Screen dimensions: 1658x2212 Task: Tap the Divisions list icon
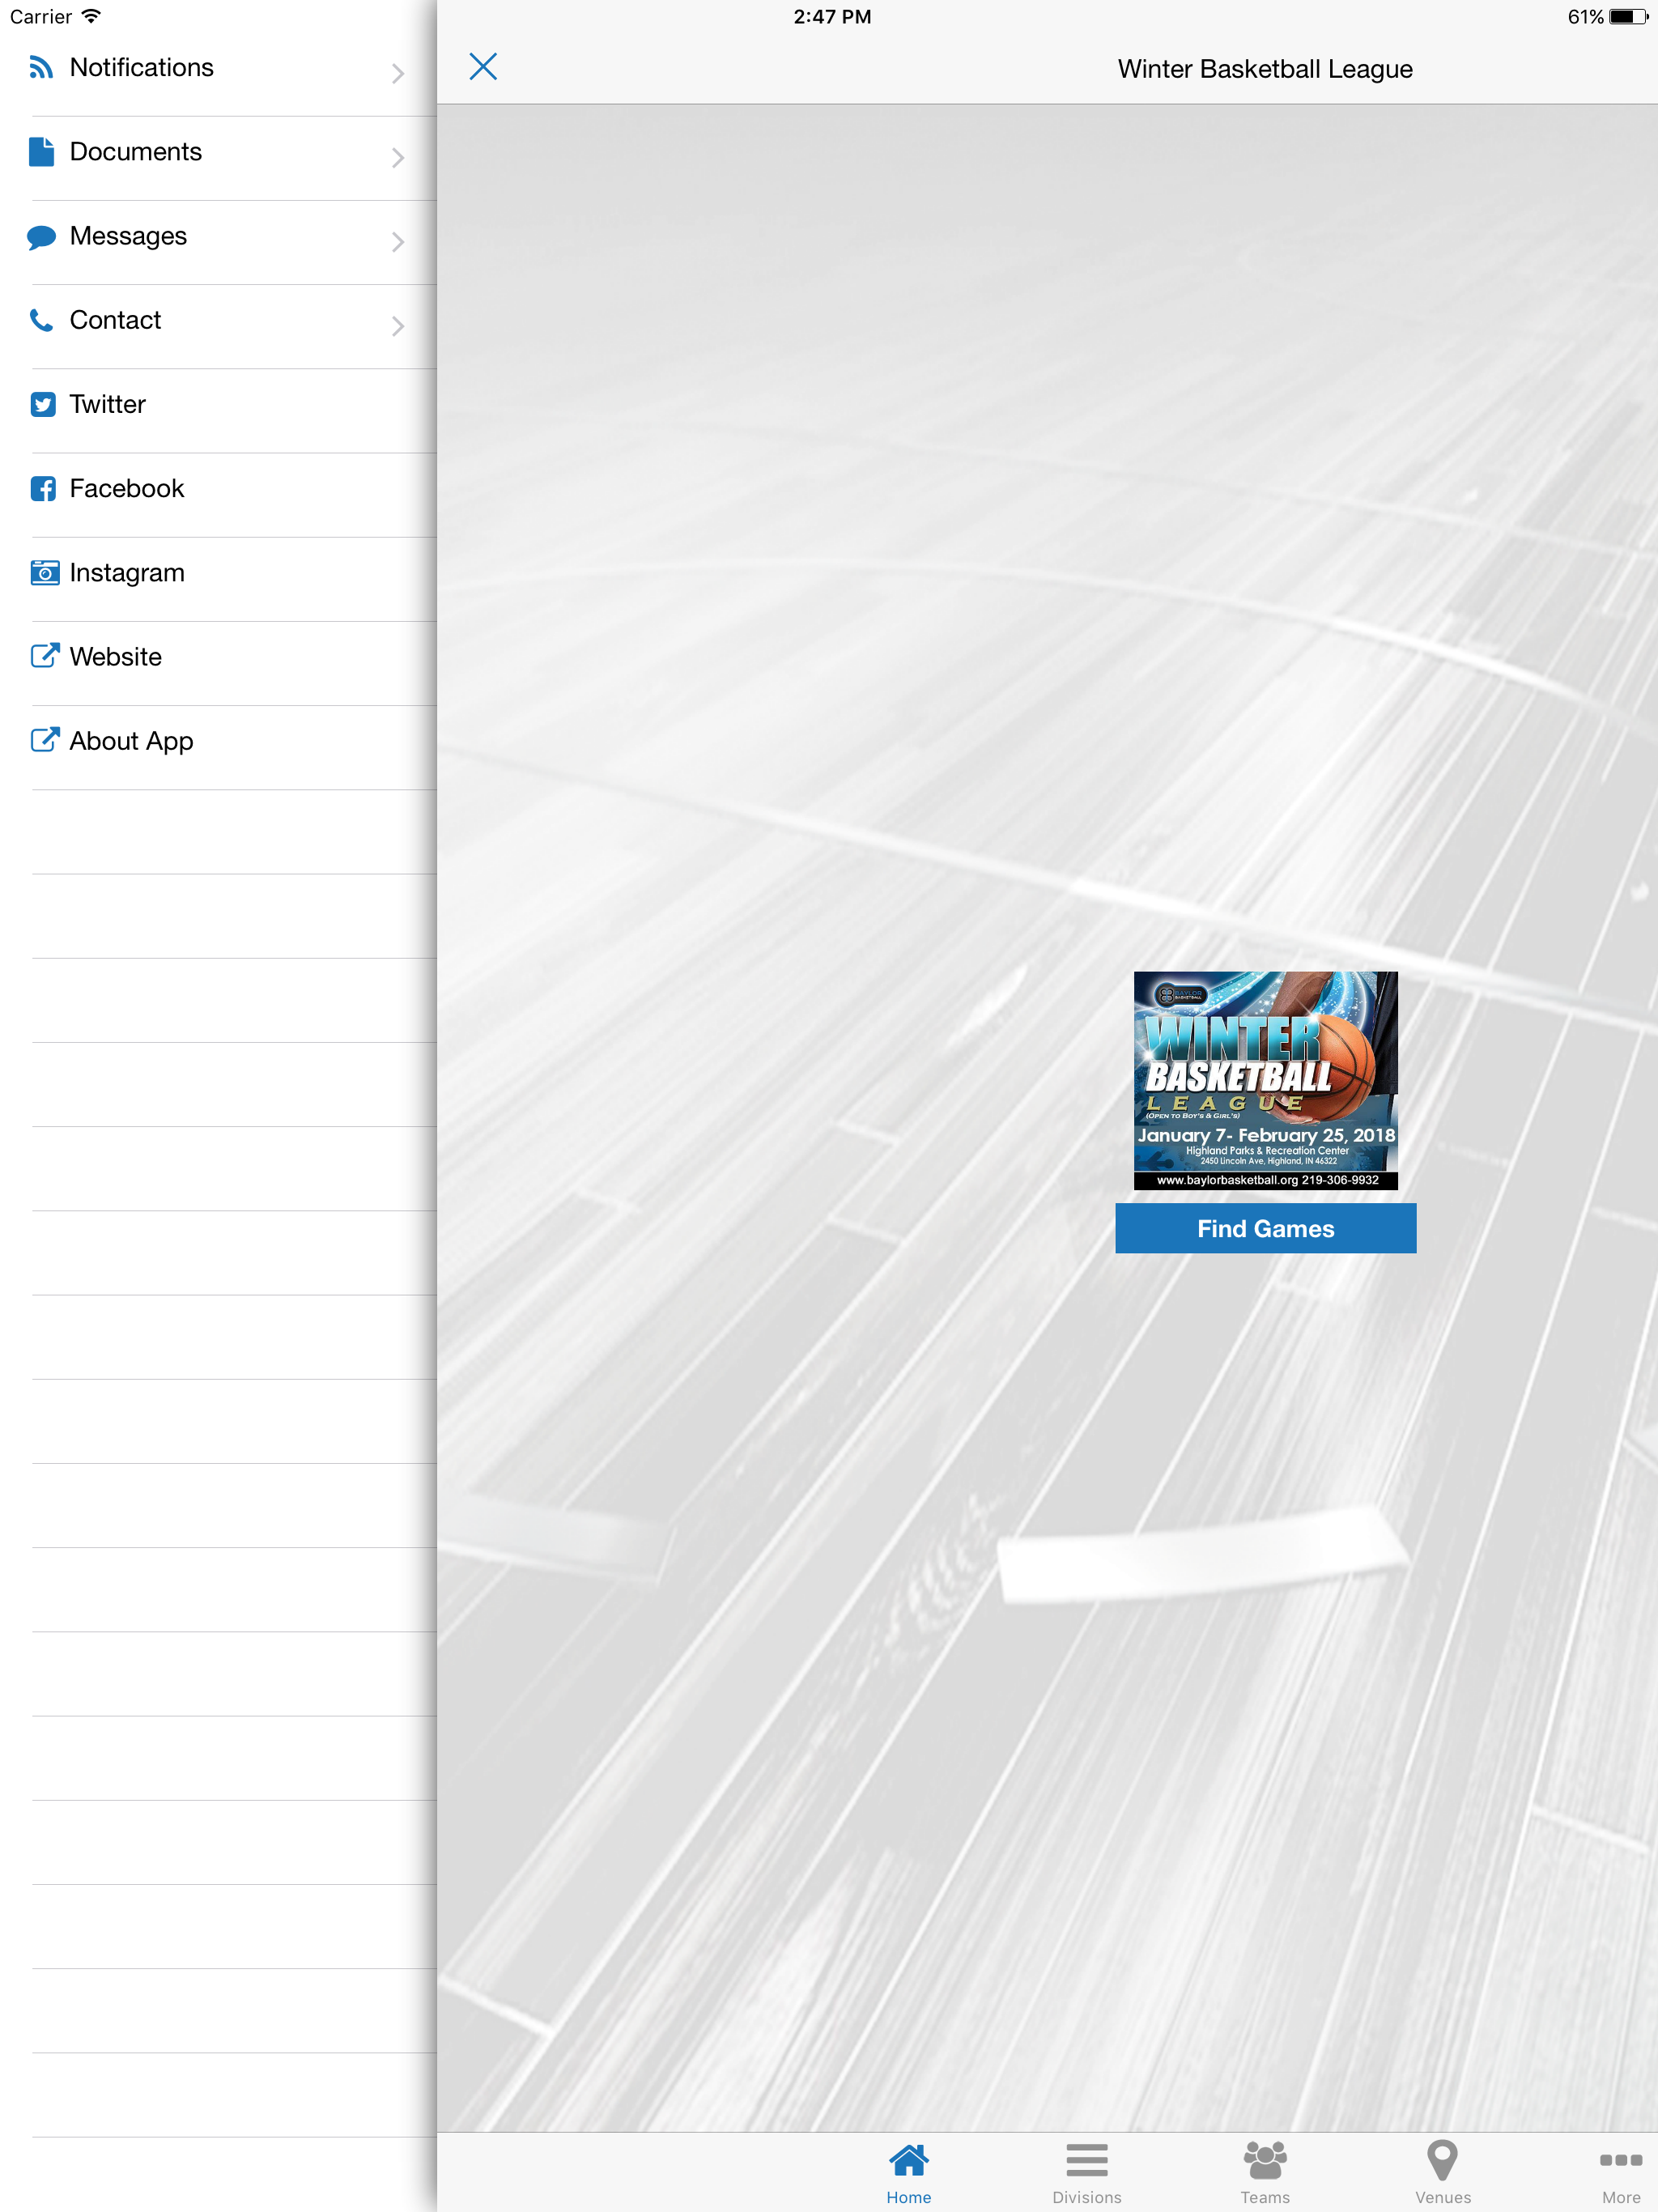coord(1086,2160)
